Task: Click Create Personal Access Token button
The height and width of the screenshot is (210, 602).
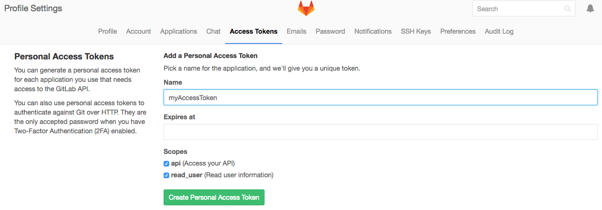Action: coord(214,197)
